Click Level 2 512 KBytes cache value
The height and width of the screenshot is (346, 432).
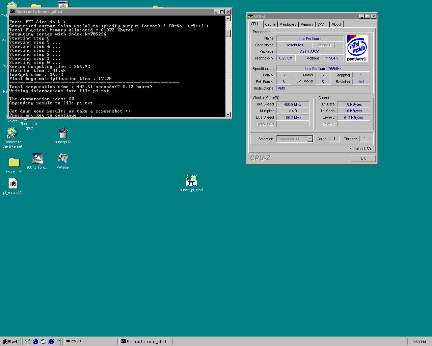coord(353,118)
